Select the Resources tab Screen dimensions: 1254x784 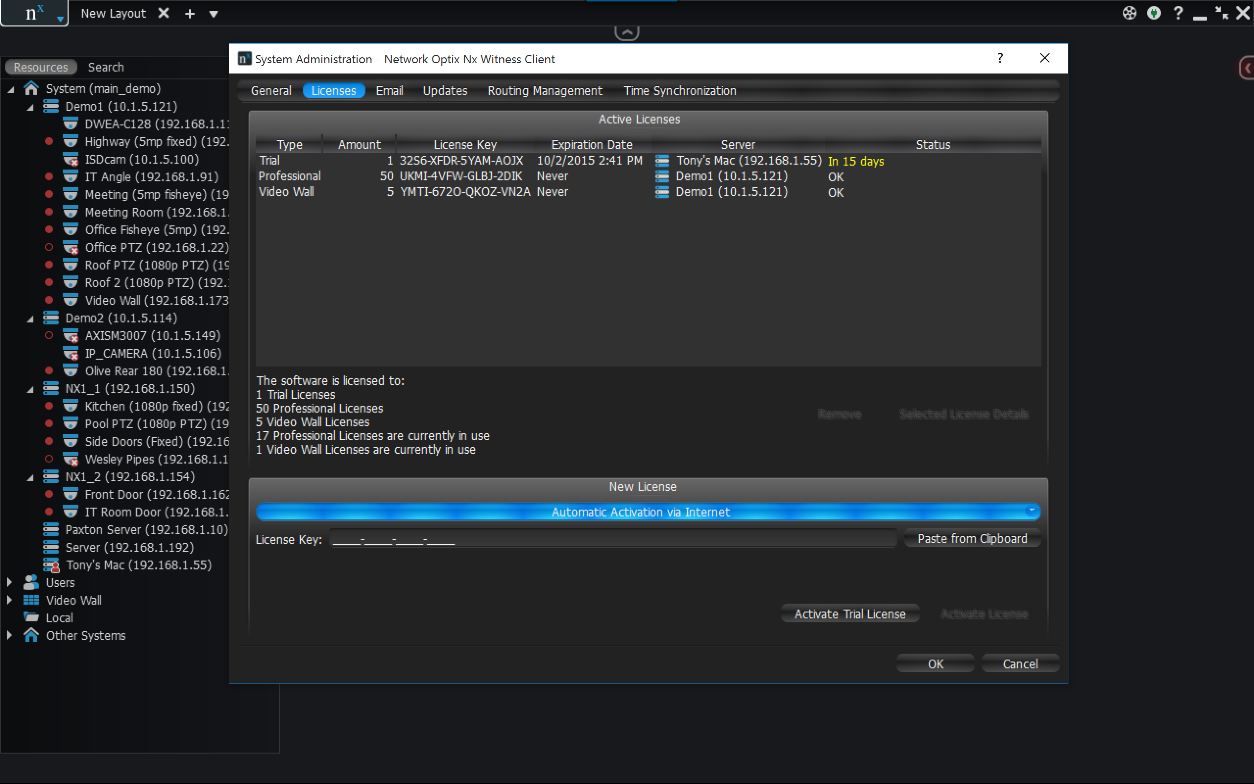[x=41, y=67]
